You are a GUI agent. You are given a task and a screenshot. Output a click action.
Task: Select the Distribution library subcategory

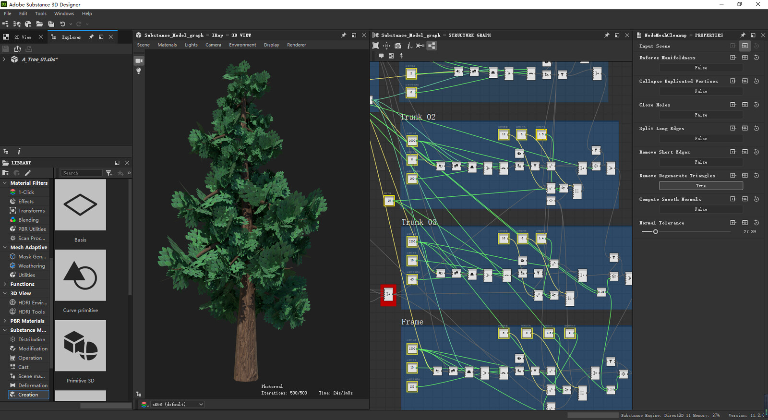click(28, 339)
